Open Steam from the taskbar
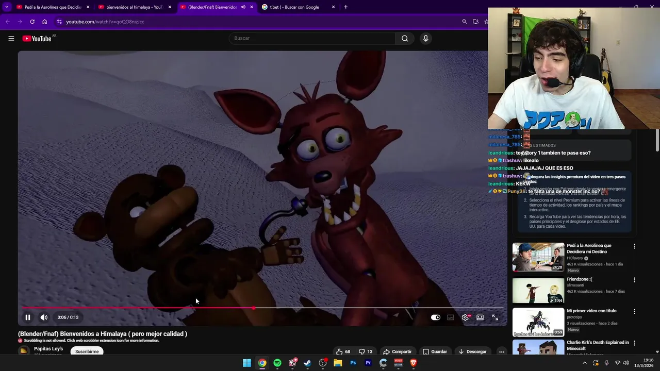 click(x=307, y=363)
